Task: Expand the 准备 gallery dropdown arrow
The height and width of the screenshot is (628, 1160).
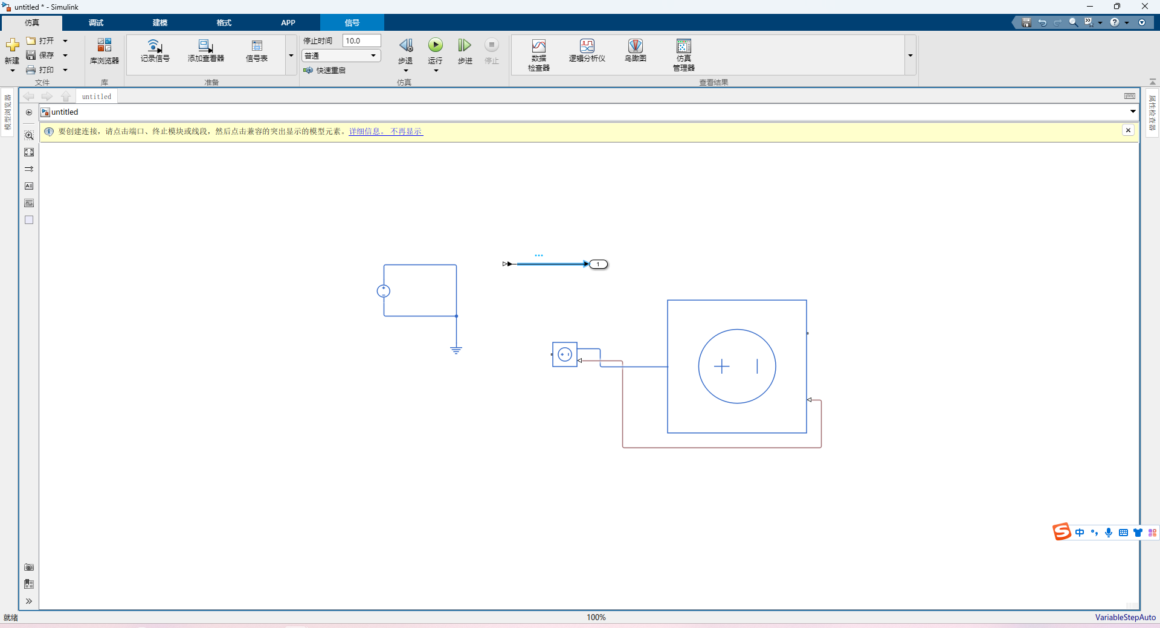Action: click(x=291, y=56)
